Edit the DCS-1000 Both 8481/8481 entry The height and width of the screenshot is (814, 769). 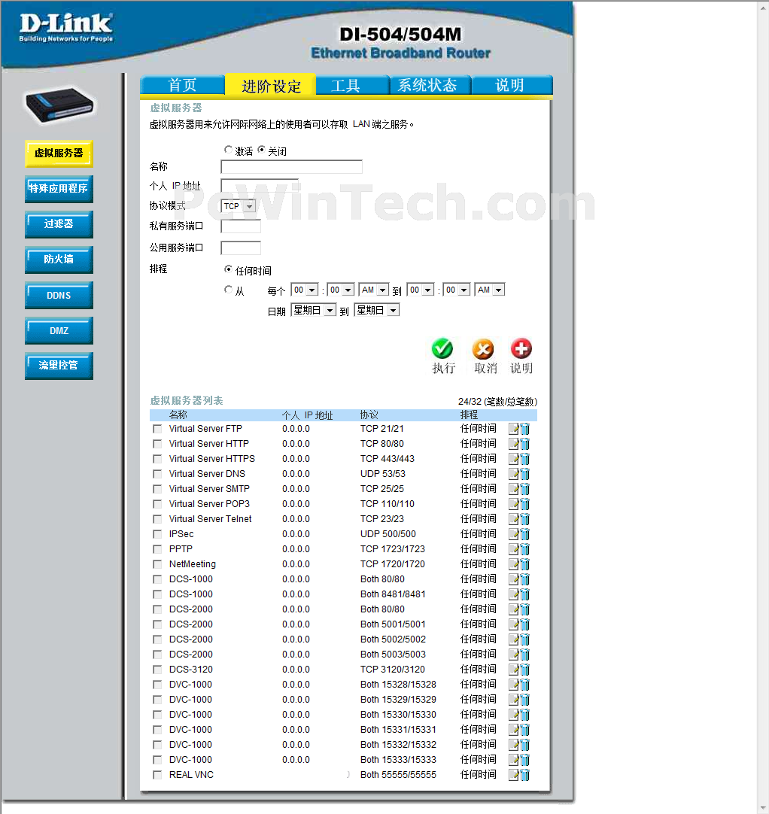click(x=513, y=594)
